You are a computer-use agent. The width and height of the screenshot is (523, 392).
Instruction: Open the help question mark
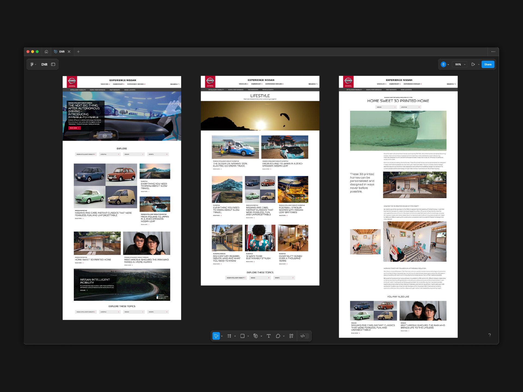489,335
